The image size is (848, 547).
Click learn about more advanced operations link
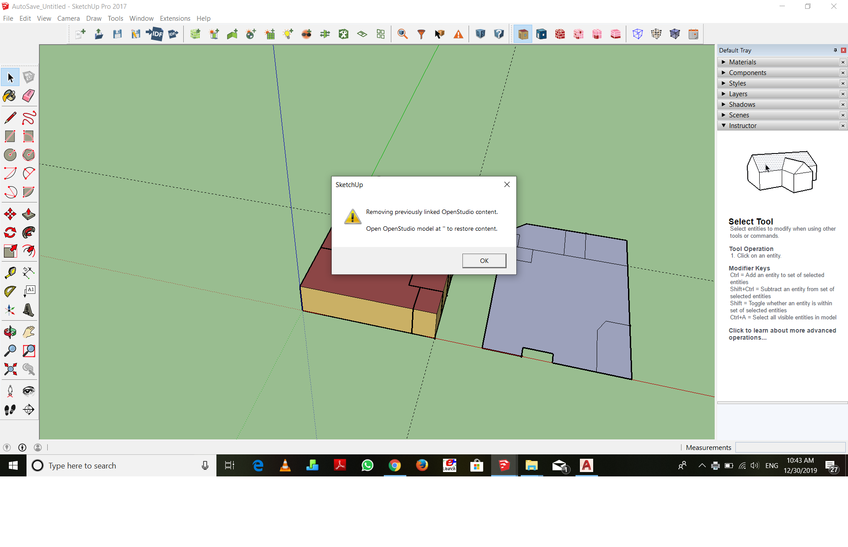point(782,334)
